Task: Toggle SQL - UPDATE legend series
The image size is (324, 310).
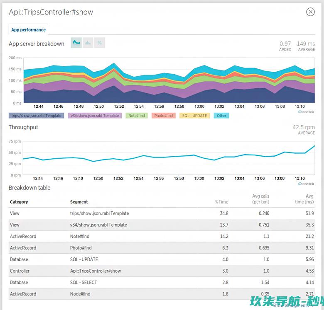Action: (x=195, y=116)
